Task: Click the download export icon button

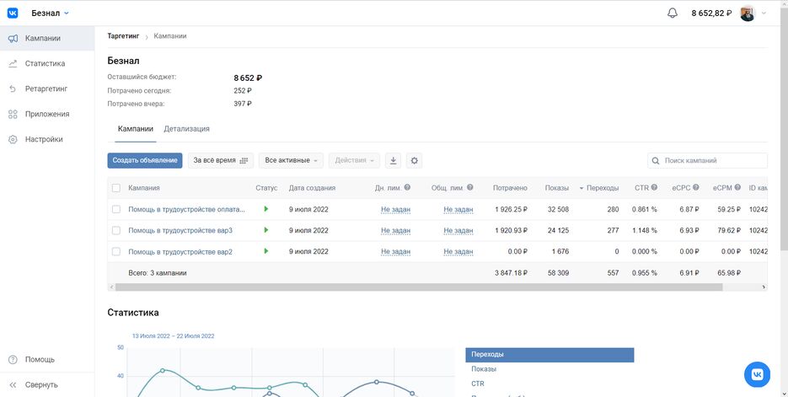Action: click(x=393, y=160)
